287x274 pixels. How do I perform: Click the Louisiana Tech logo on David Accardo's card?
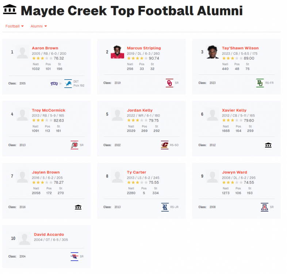(x=74, y=256)
